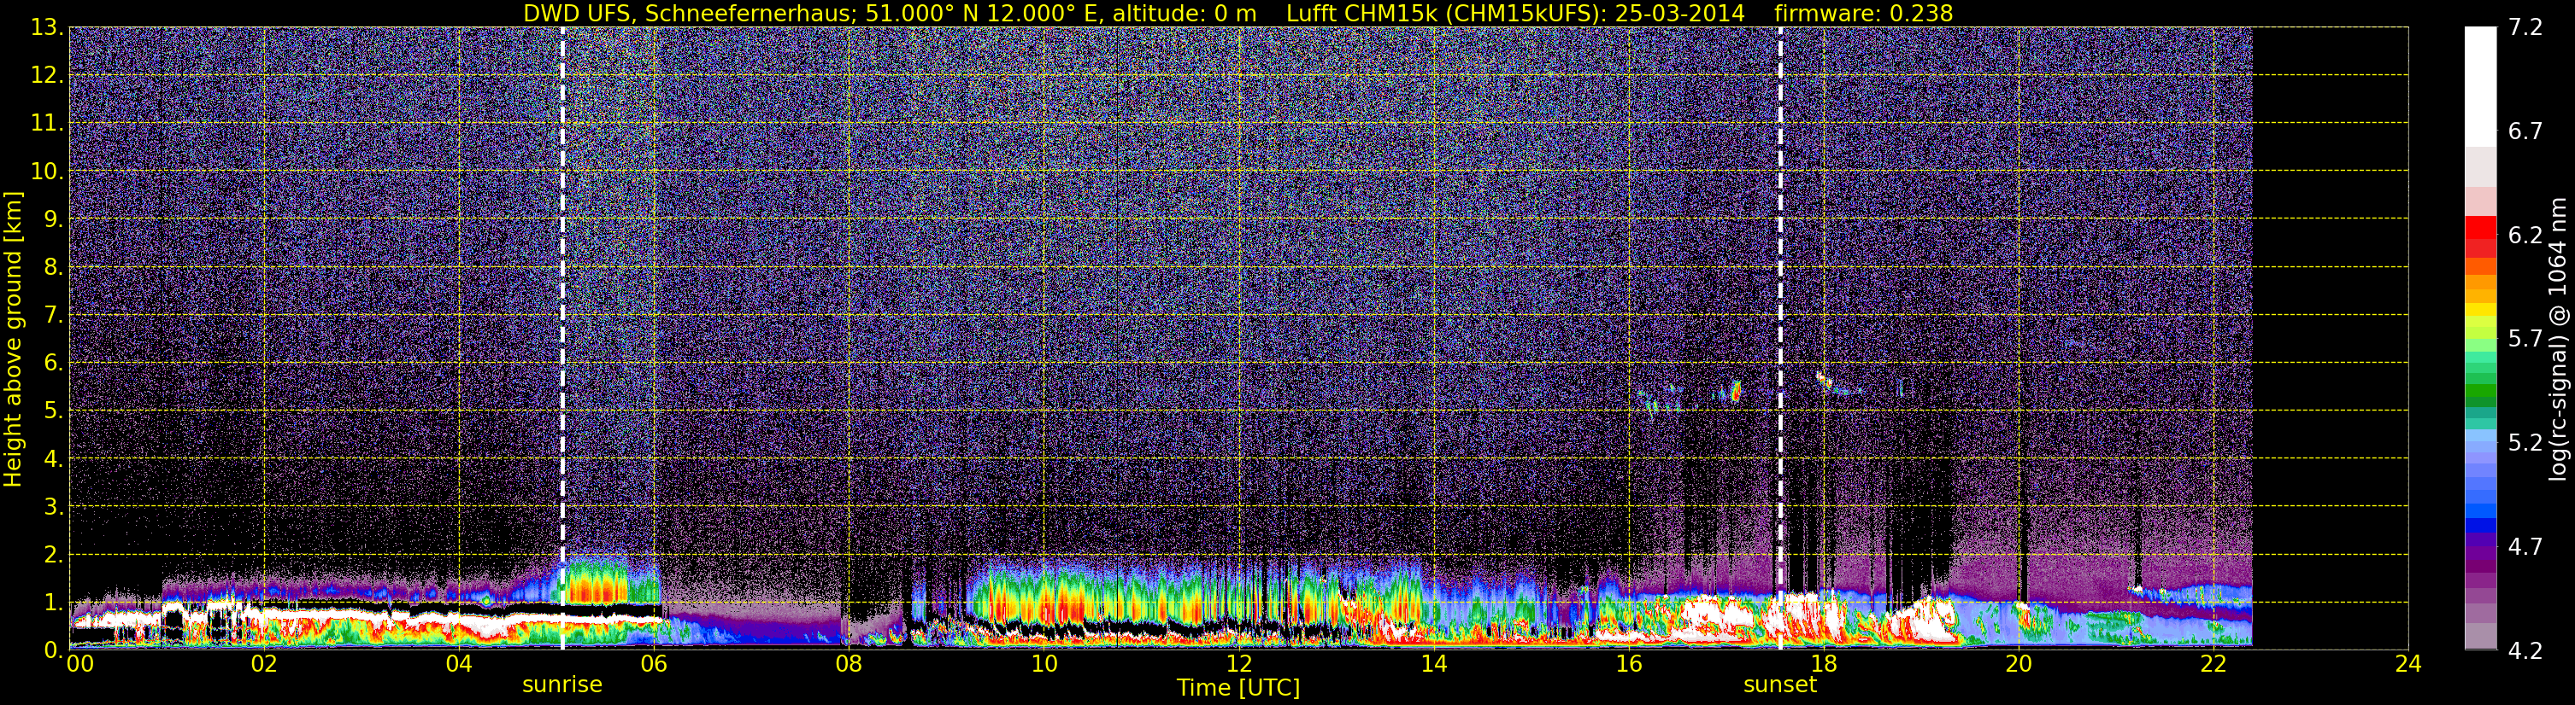Click the height tick label '9.'
This screenshot has height=705, width=2575.
click(x=53, y=219)
